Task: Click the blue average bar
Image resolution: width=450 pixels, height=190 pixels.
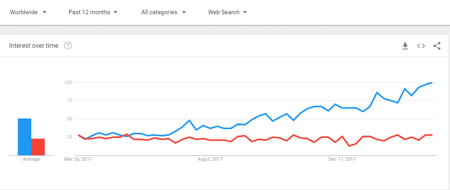Action: [x=25, y=137]
